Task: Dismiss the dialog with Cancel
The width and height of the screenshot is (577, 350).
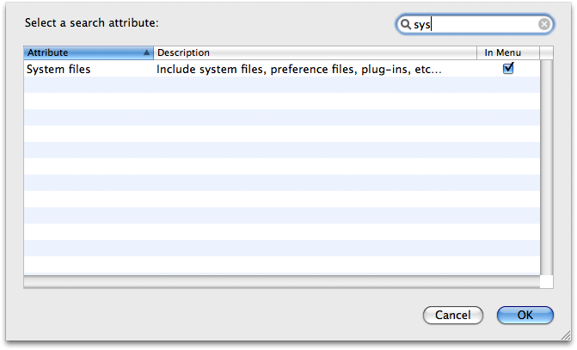Action: pyautogui.click(x=453, y=315)
